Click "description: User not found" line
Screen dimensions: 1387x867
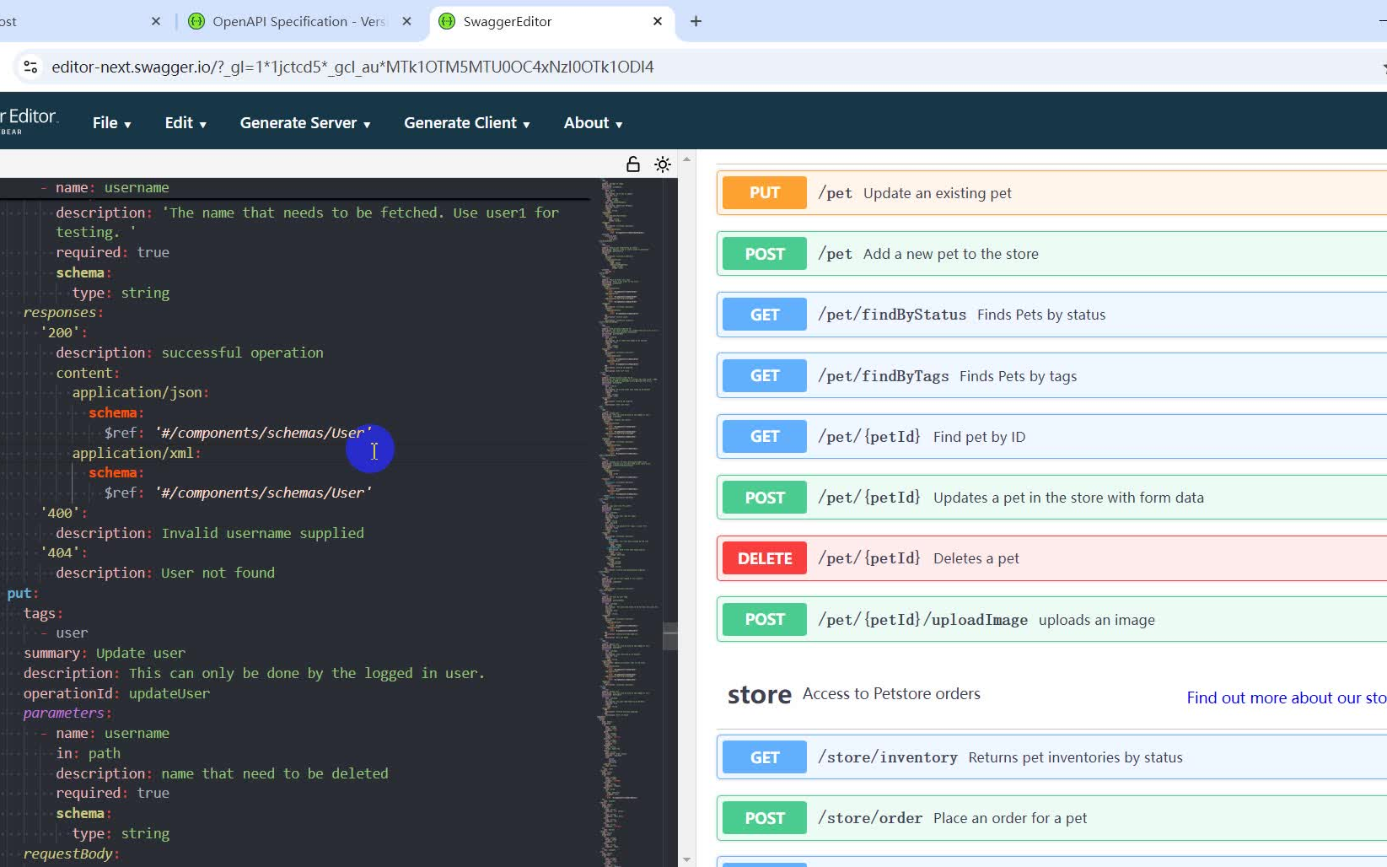pos(165,573)
